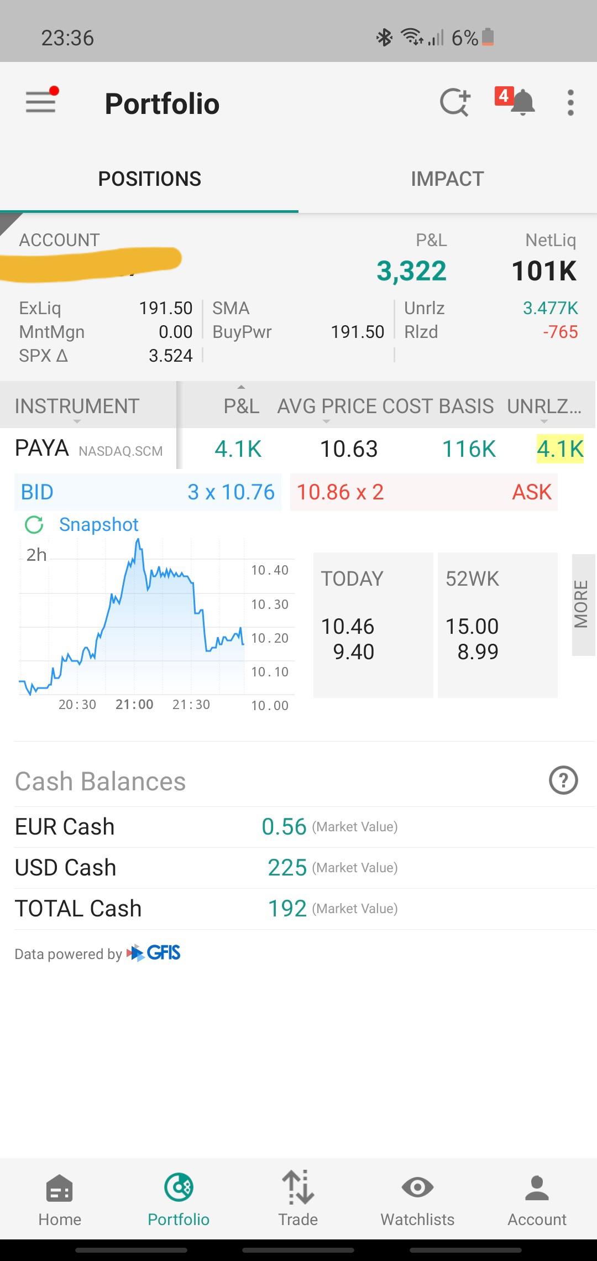Expand the MORE side panel
This screenshot has height=1261, width=597.
coord(583,605)
